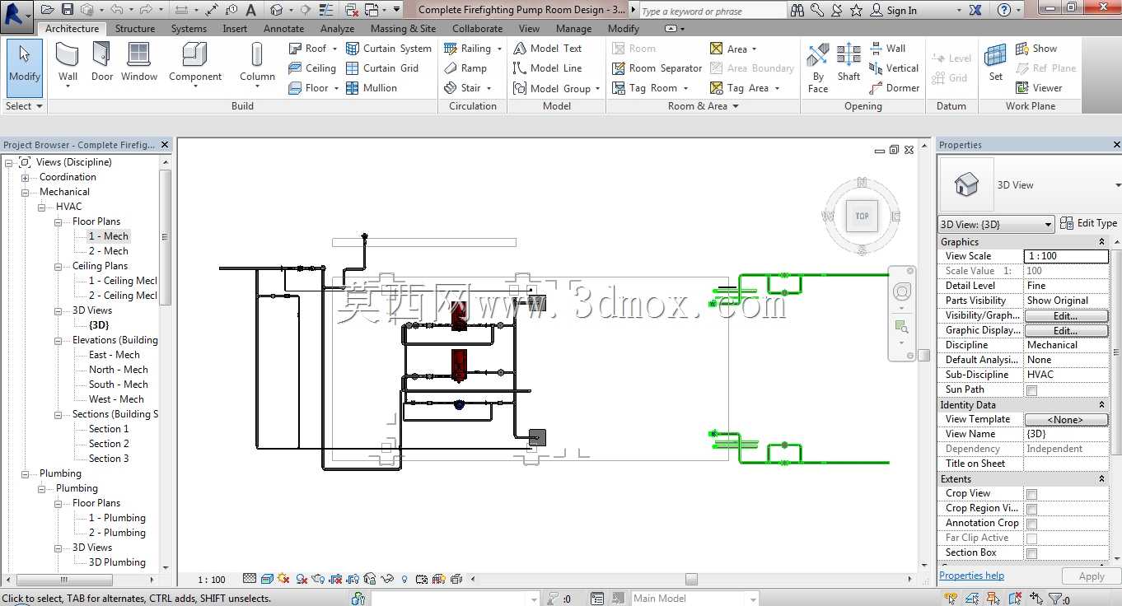Expand the Coordination node in Project Browser
1122x606 pixels.
(x=25, y=178)
